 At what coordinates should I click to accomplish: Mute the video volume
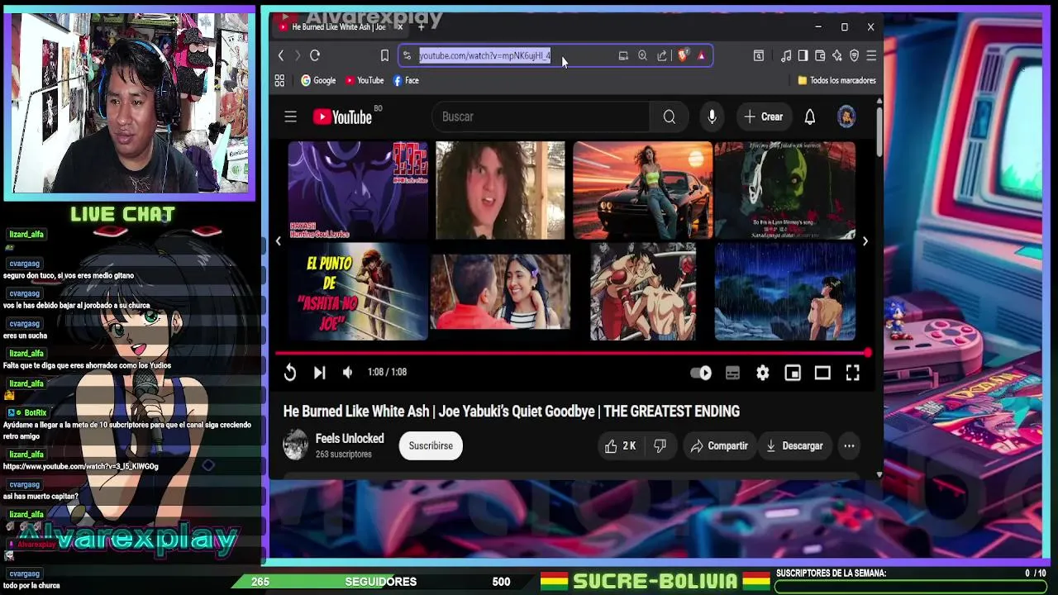click(347, 373)
